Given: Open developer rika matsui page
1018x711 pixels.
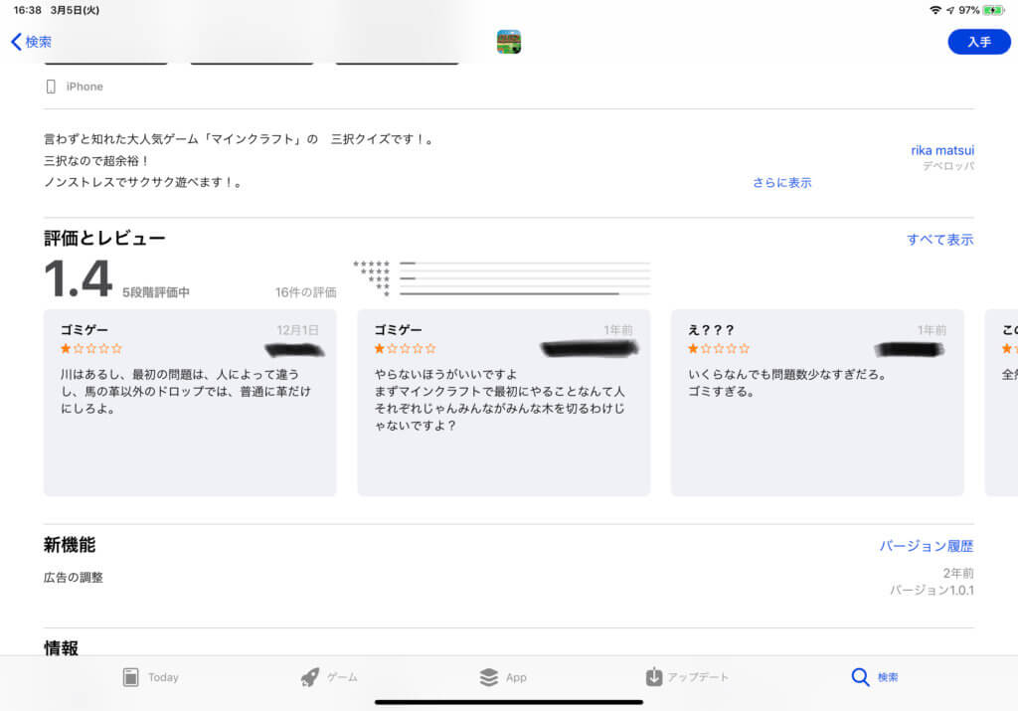Looking at the screenshot, I should click(941, 150).
